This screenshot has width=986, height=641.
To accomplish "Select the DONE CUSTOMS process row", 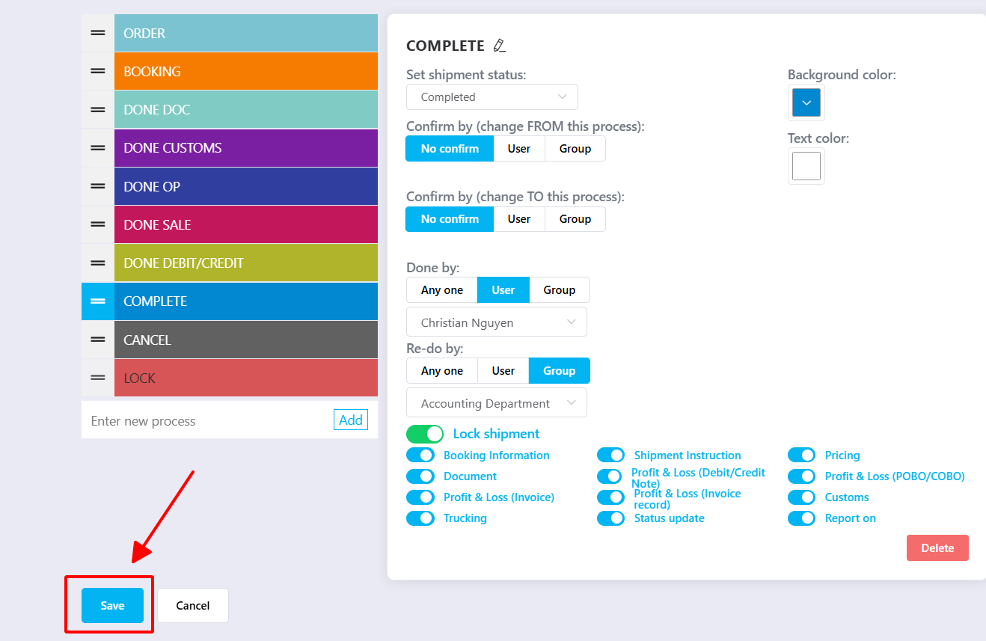I will (246, 147).
